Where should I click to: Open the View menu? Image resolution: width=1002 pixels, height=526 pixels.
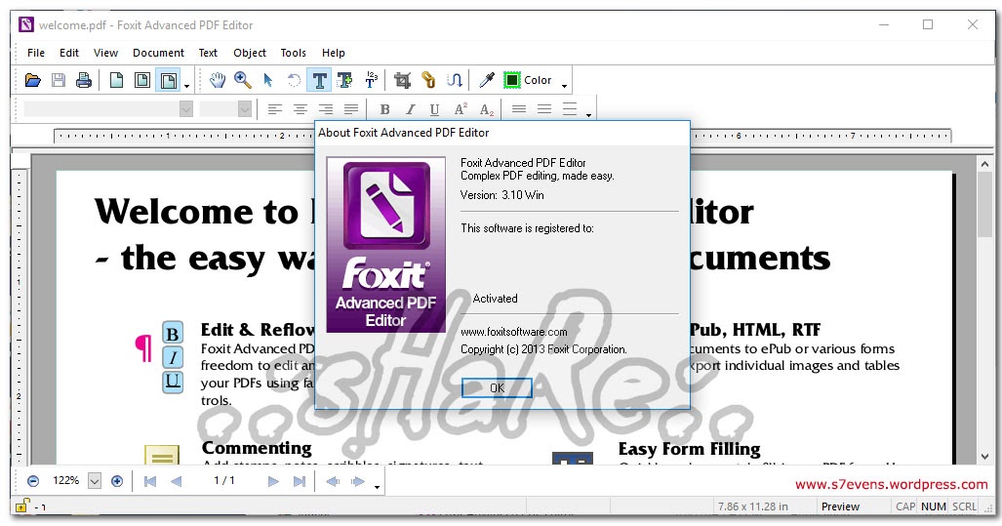coord(105,53)
